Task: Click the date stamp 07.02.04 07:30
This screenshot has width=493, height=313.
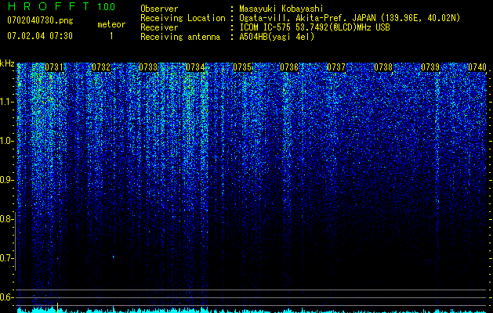Action: 40,36
